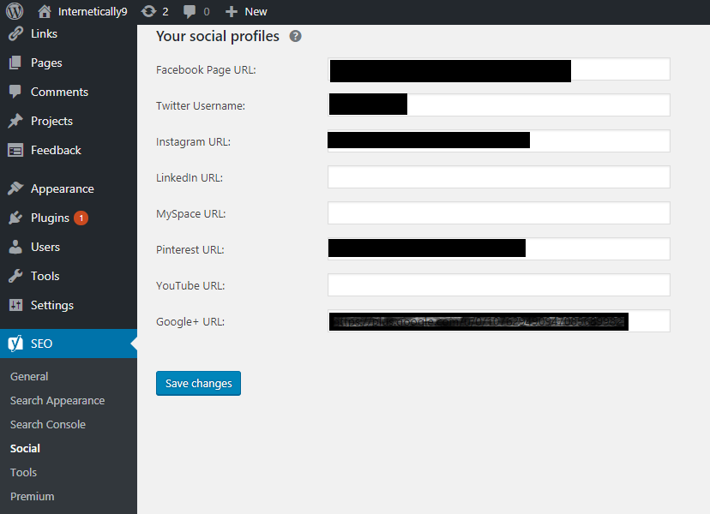Click the 'MySpace URL:' label
Viewport: 710px width, 514px height.
pos(191,214)
